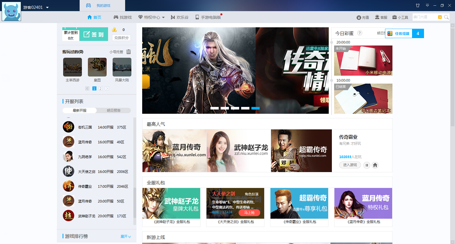Click the 充值 recharge icon

point(363,17)
